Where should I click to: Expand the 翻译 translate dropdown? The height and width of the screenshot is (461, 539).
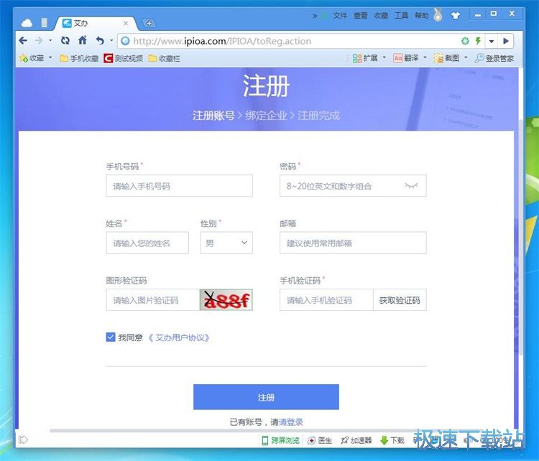coord(425,58)
